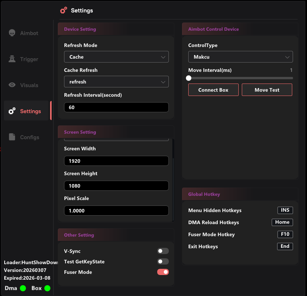Open the Configs file icon
307x296 pixels.
click(12, 137)
